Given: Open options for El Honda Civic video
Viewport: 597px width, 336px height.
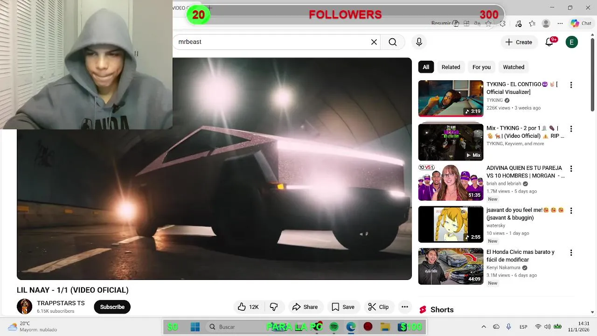Looking at the screenshot, I should coord(571,252).
